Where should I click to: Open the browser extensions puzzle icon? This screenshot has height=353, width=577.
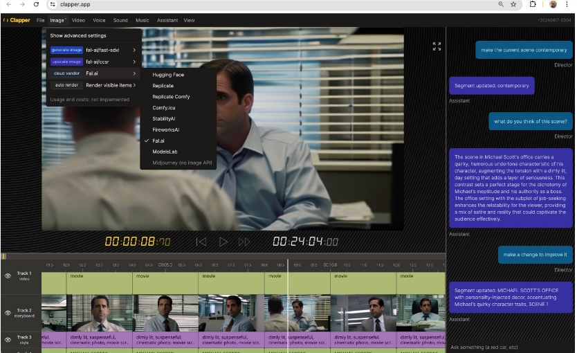[533, 4]
